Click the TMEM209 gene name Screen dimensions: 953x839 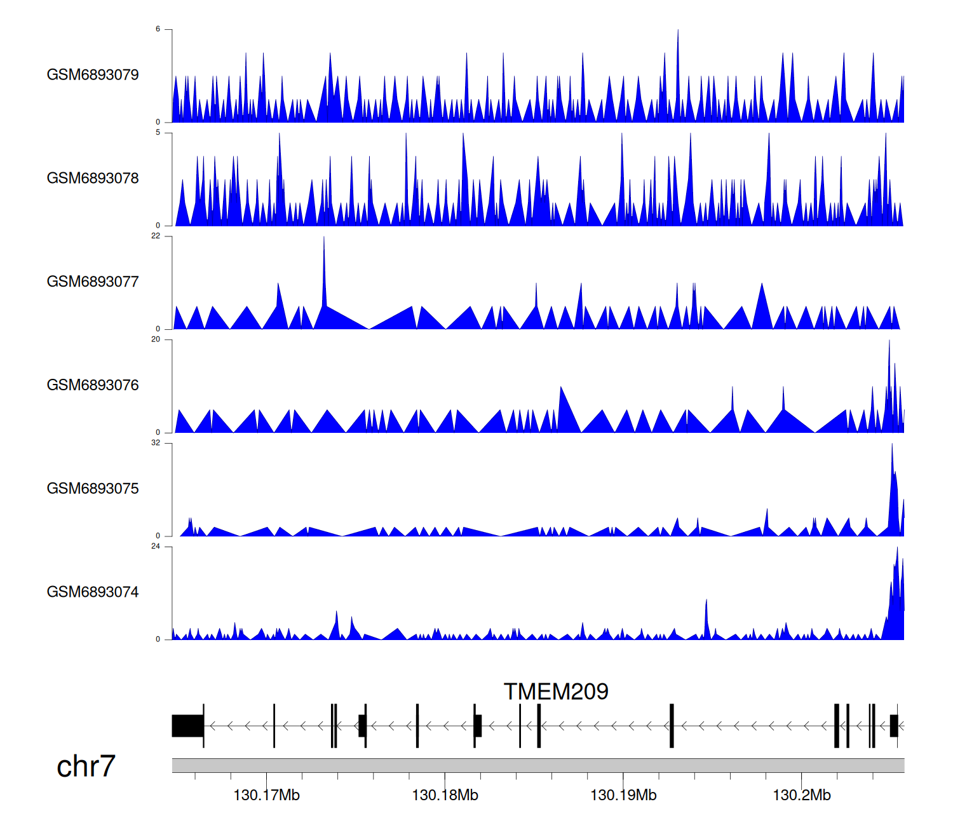point(555,692)
